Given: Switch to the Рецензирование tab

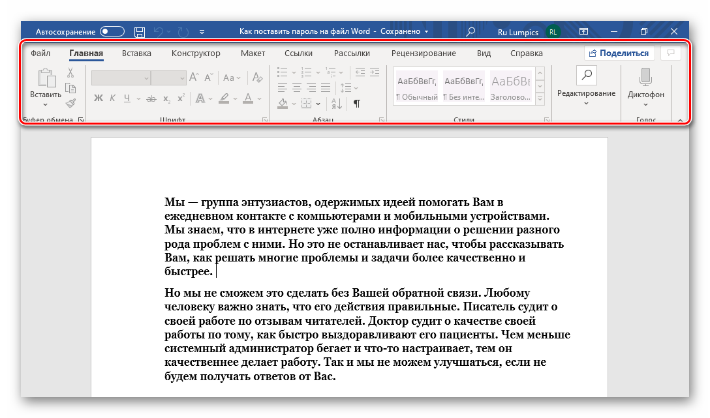Looking at the screenshot, I should coord(424,53).
